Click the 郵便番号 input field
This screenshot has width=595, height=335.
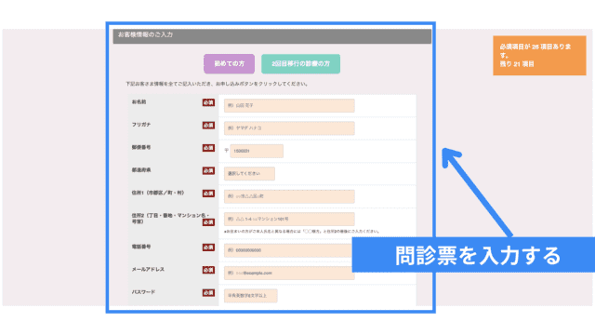(257, 151)
